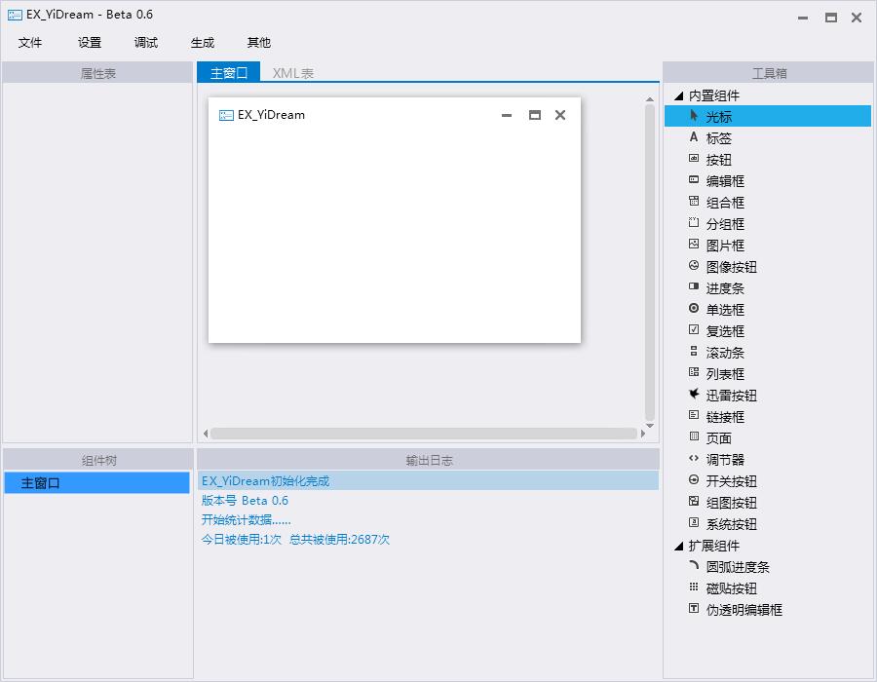The width and height of the screenshot is (877, 682).
Task: Click the design area scroll-down arrow
Action: pos(649,426)
